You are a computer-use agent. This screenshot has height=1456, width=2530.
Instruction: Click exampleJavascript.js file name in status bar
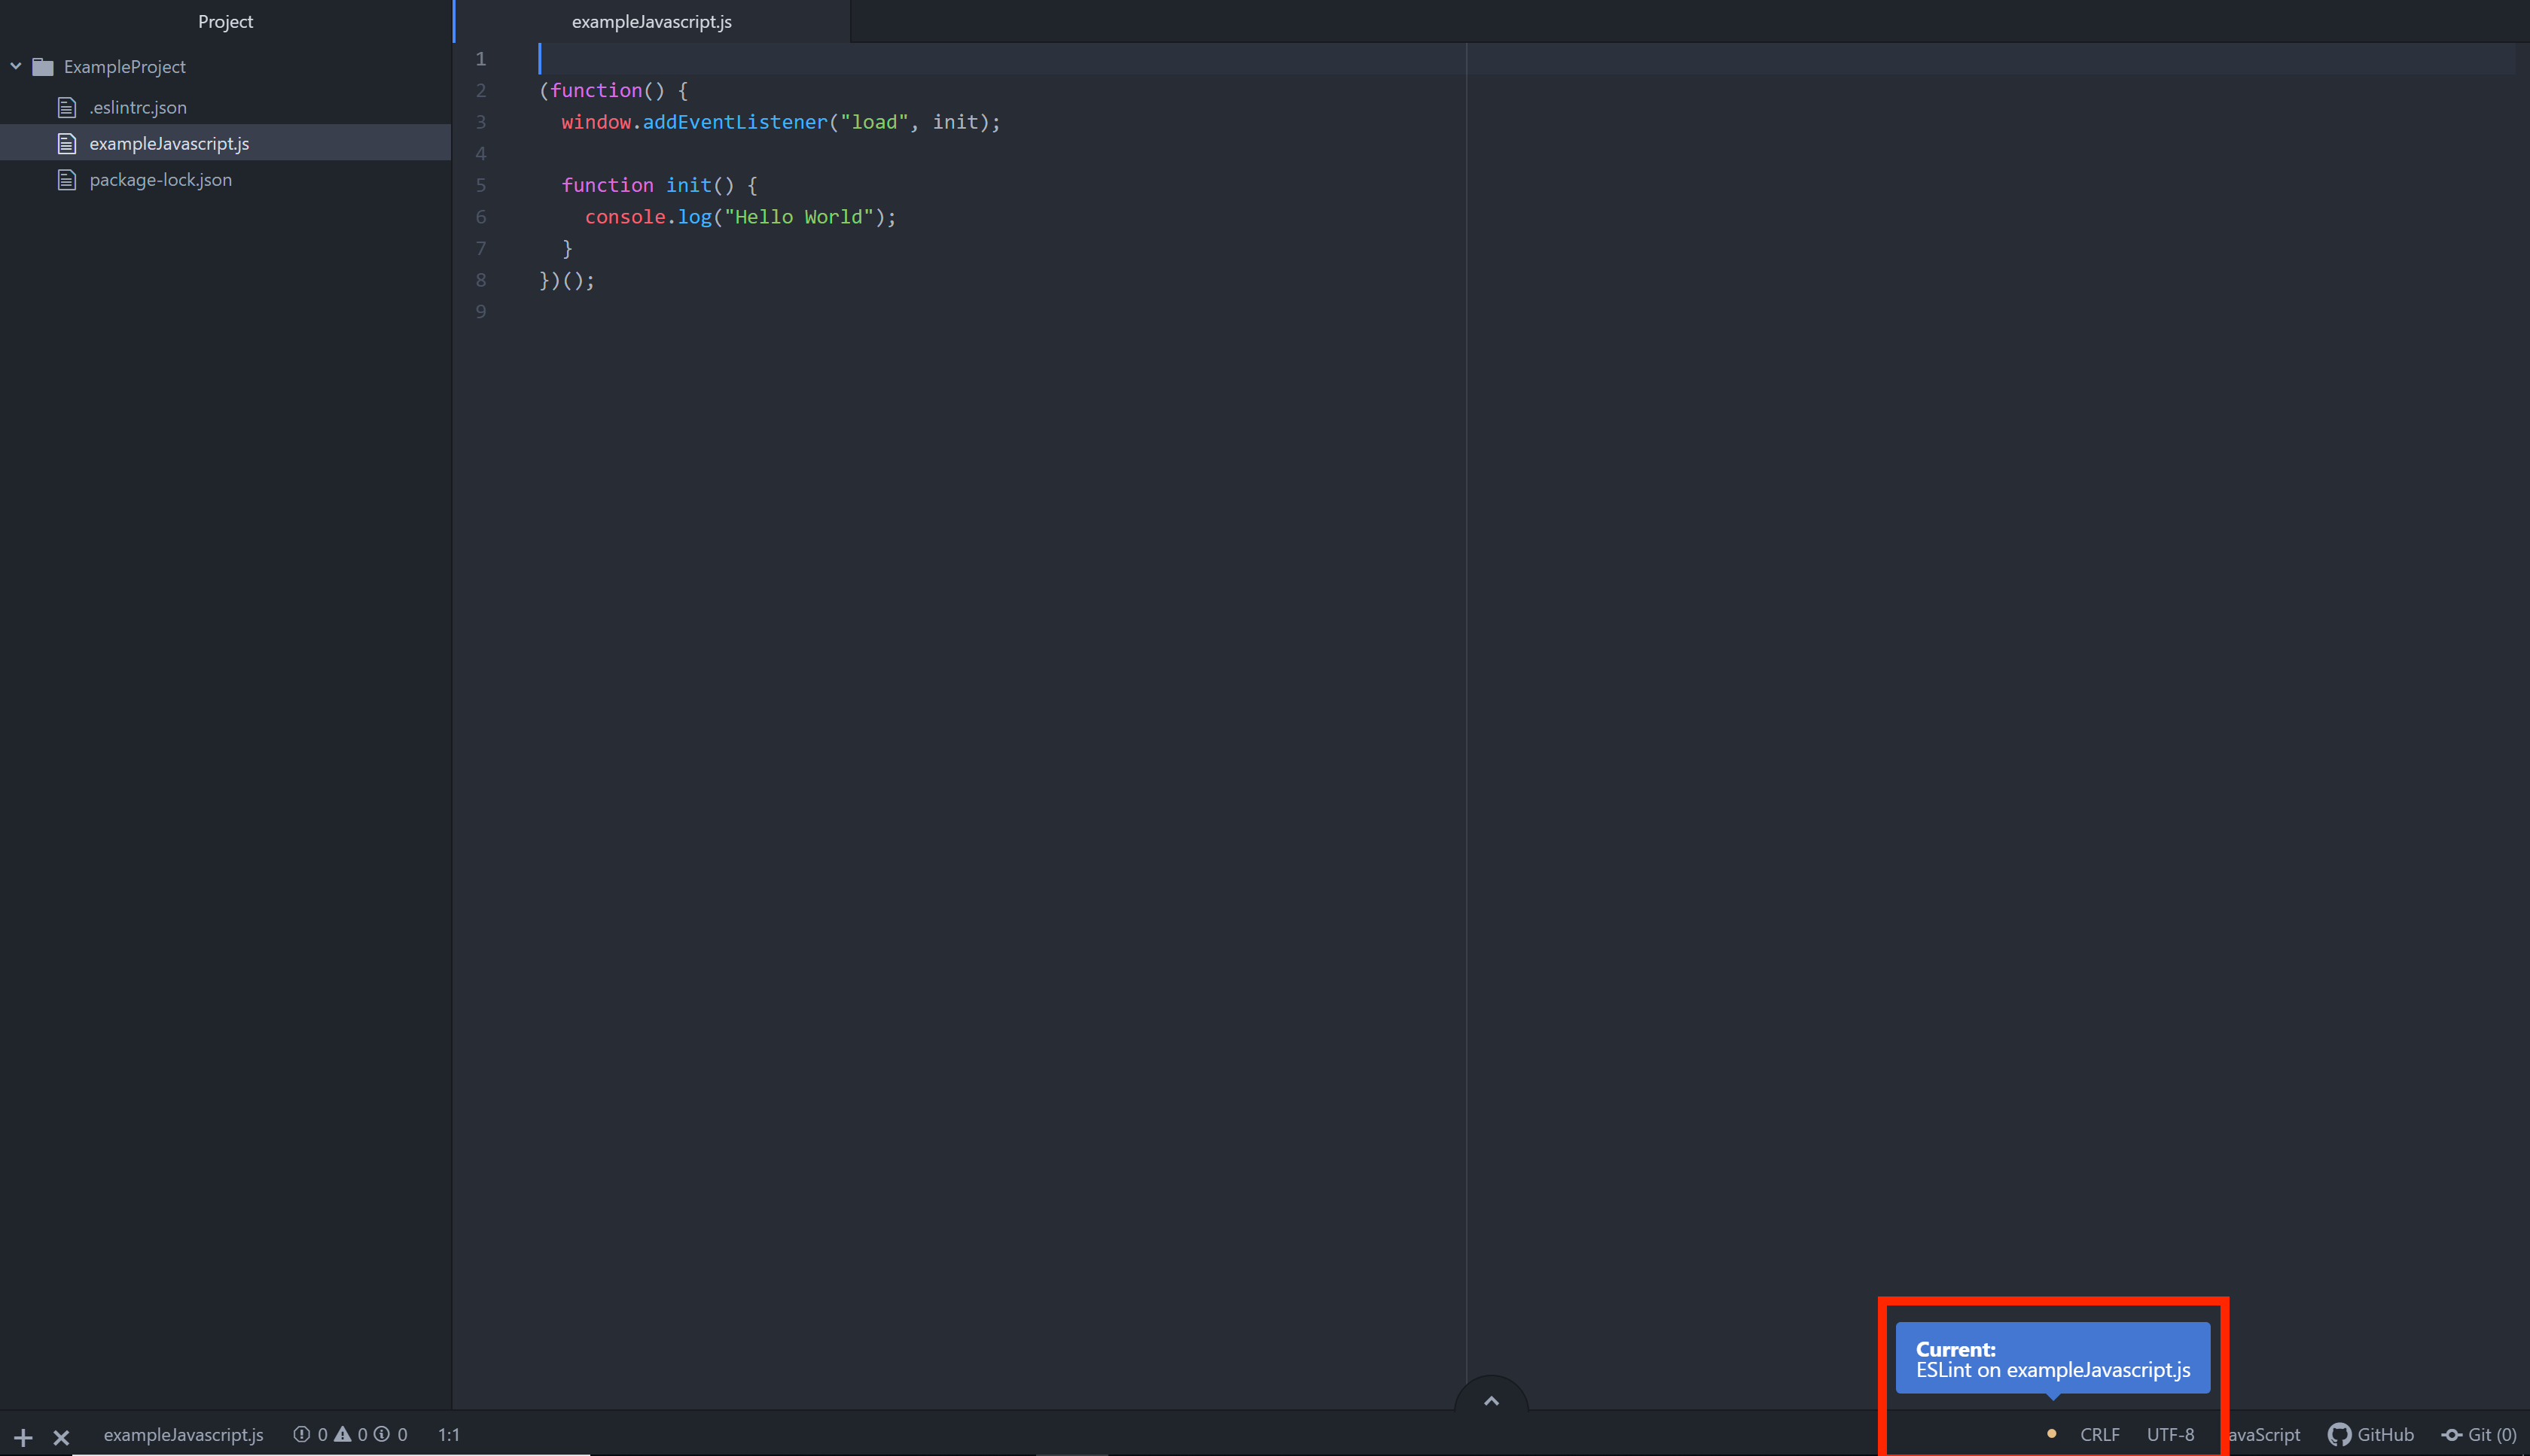coord(183,1434)
